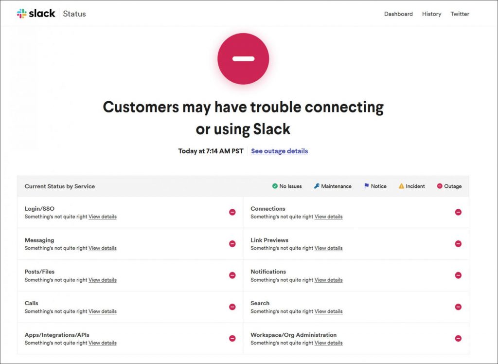Open the Dashboard menu item
Viewport: 498px width, 364px height.
(398, 14)
